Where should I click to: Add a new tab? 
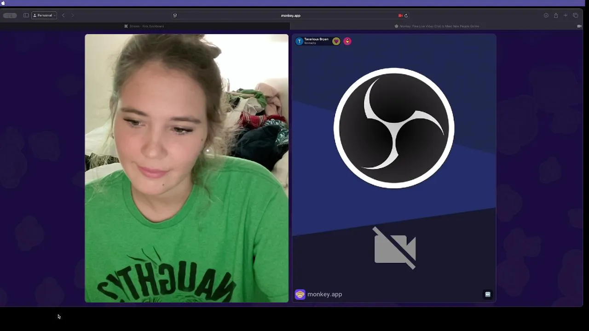[x=566, y=15]
